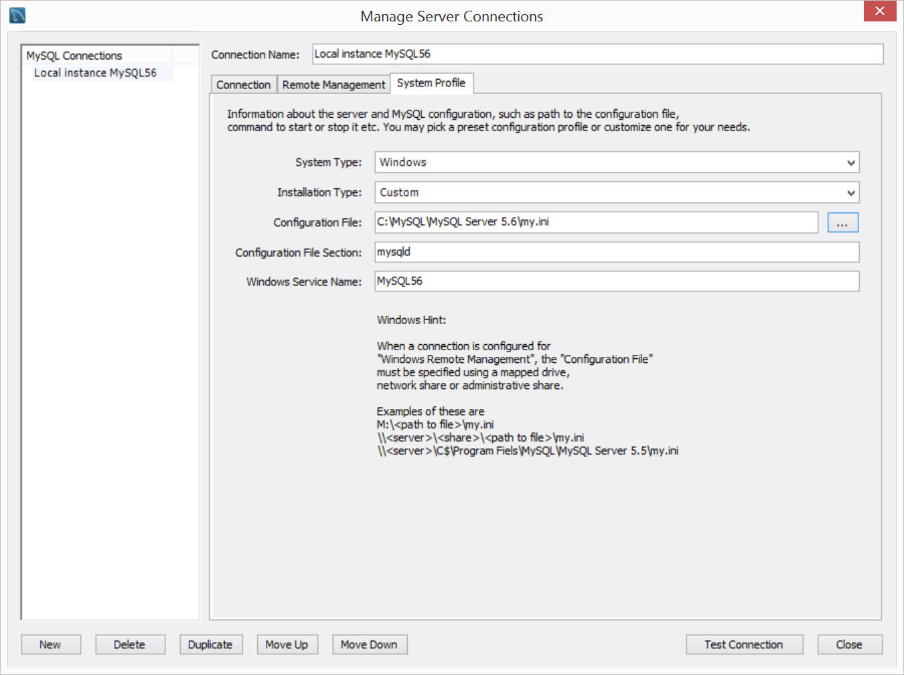Edit the Windows Service Name field
Screen dimensions: 904x675
click(617, 281)
